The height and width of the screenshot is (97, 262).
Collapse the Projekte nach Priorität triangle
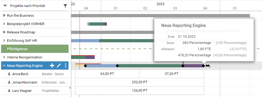5,6
